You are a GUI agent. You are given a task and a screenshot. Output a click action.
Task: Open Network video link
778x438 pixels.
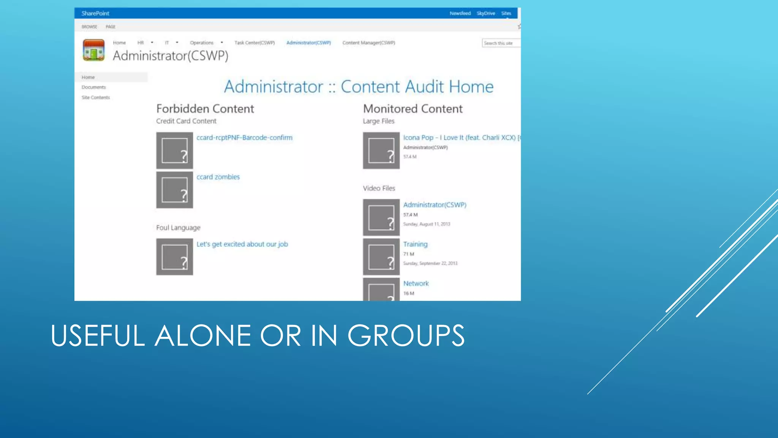point(416,283)
